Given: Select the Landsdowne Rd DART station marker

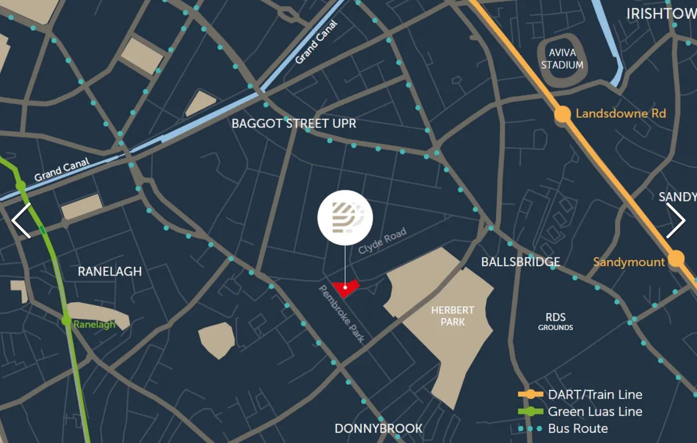Looking at the screenshot, I should click(562, 114).
